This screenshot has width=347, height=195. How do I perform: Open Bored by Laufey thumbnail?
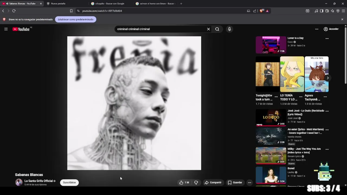point(271,175)
